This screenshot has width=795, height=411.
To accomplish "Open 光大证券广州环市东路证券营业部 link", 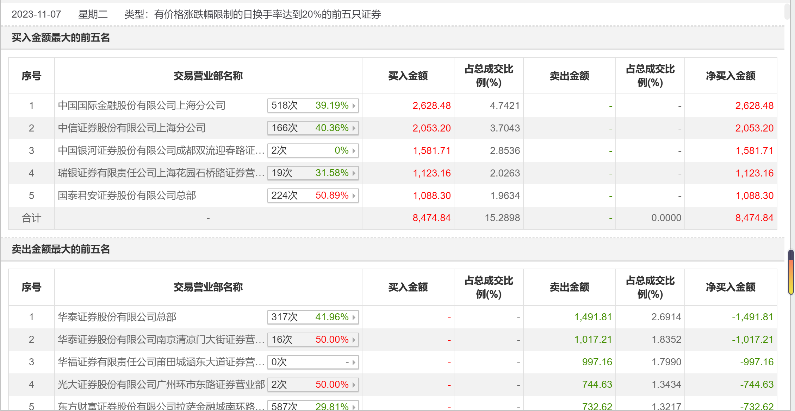I will 161,385.
